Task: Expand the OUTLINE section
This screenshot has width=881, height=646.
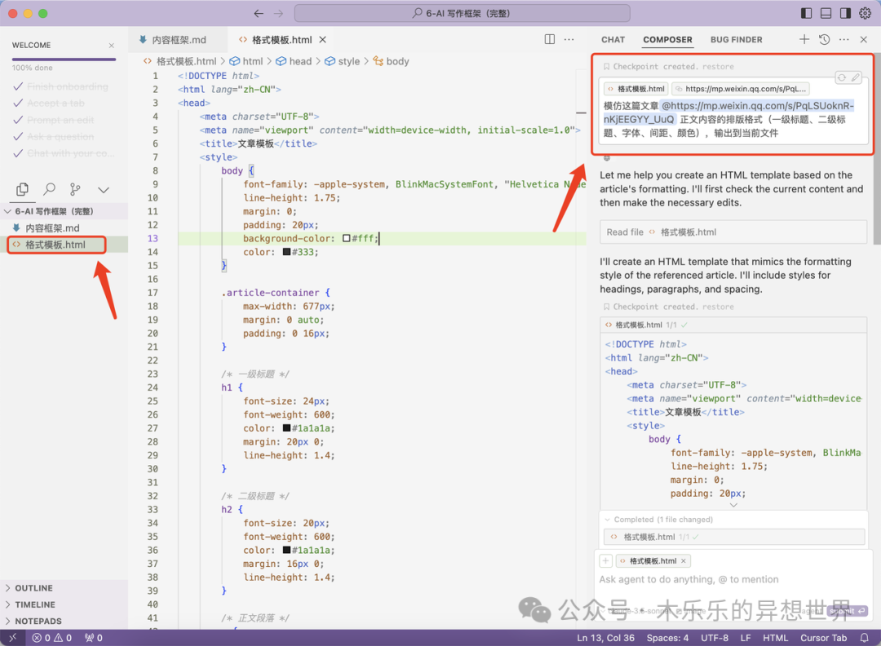Action: [33, 588]
